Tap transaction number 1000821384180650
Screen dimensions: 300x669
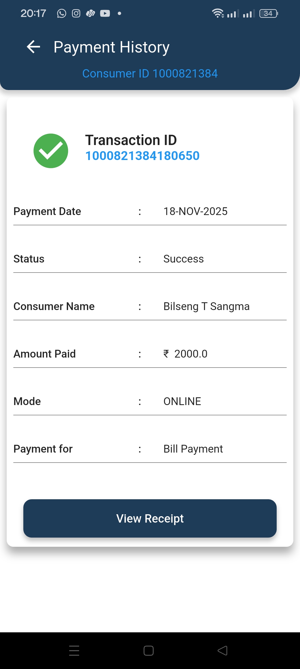(x=142, y=156)
